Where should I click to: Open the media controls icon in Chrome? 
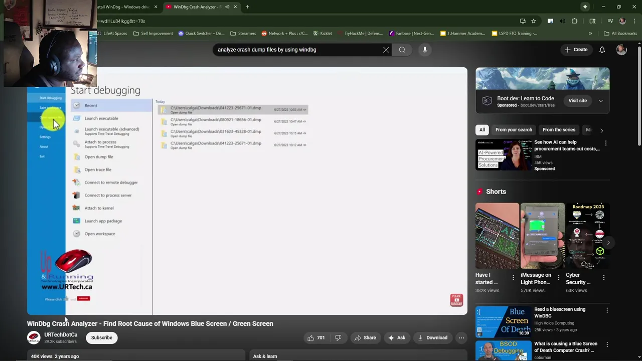tap(610, 21)
